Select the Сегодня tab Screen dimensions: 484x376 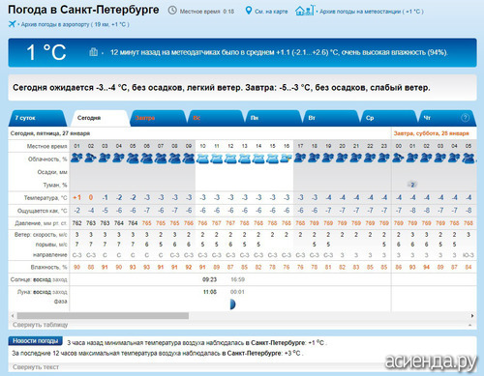point(100,118)
